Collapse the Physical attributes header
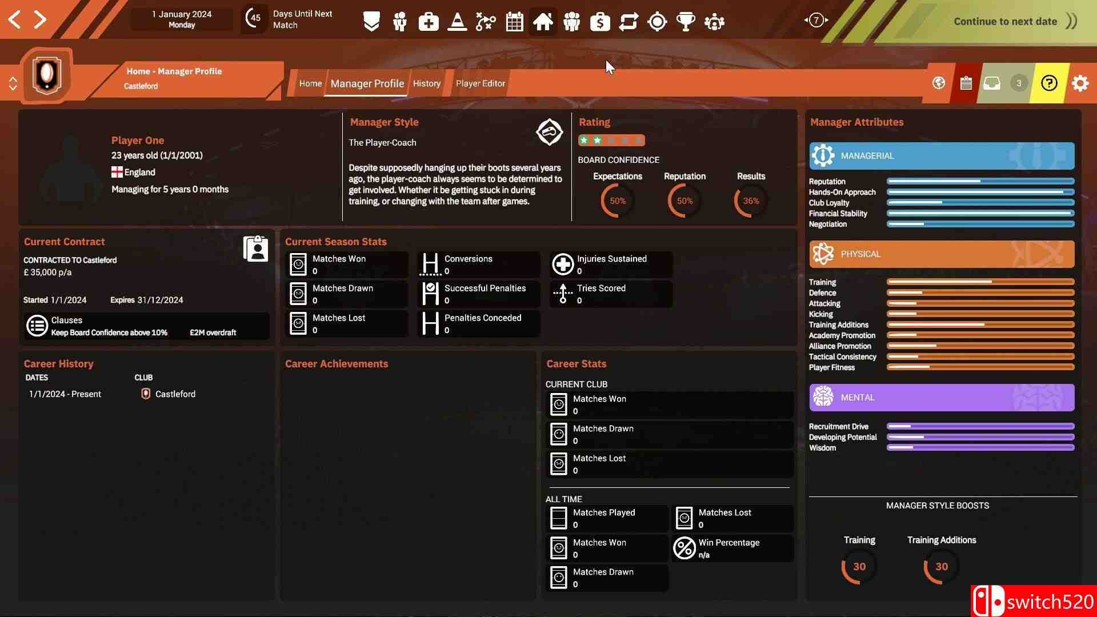 point(942,254)
